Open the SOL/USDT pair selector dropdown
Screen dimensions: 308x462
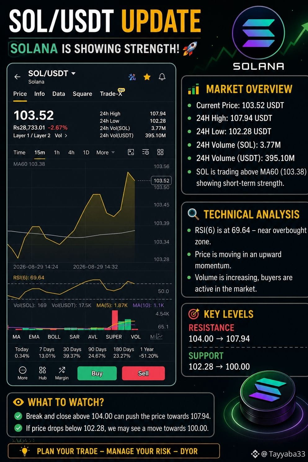(52, 74)
